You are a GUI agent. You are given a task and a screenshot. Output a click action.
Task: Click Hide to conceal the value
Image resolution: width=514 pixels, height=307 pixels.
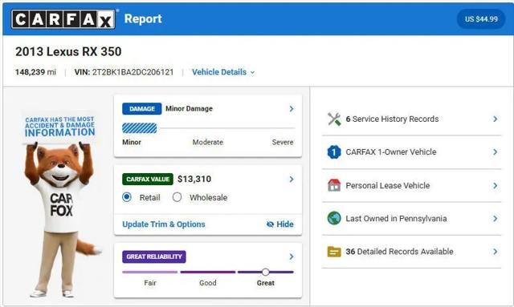[x=280, y=224]
